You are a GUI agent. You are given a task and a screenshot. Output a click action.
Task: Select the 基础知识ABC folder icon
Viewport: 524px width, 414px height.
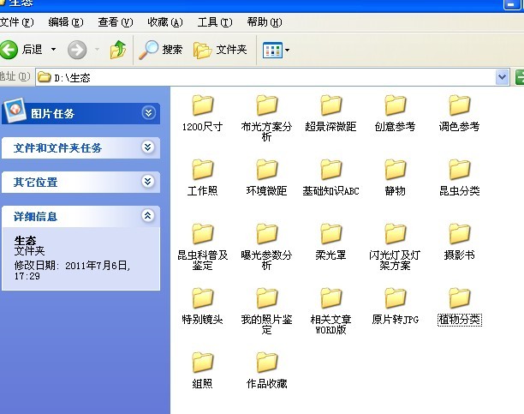[x=330, y=170]
